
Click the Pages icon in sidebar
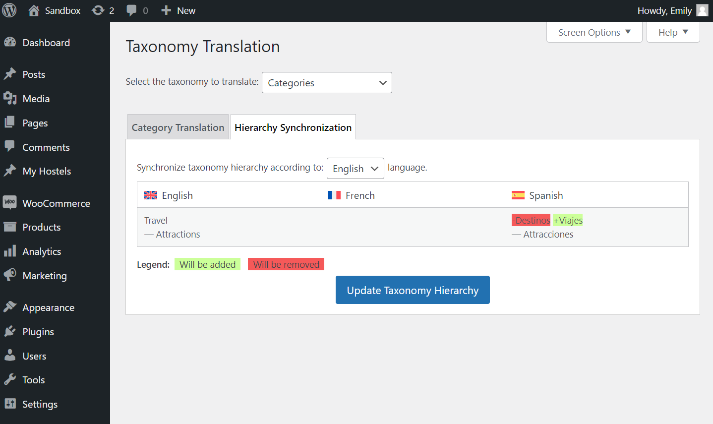(10, 122)
